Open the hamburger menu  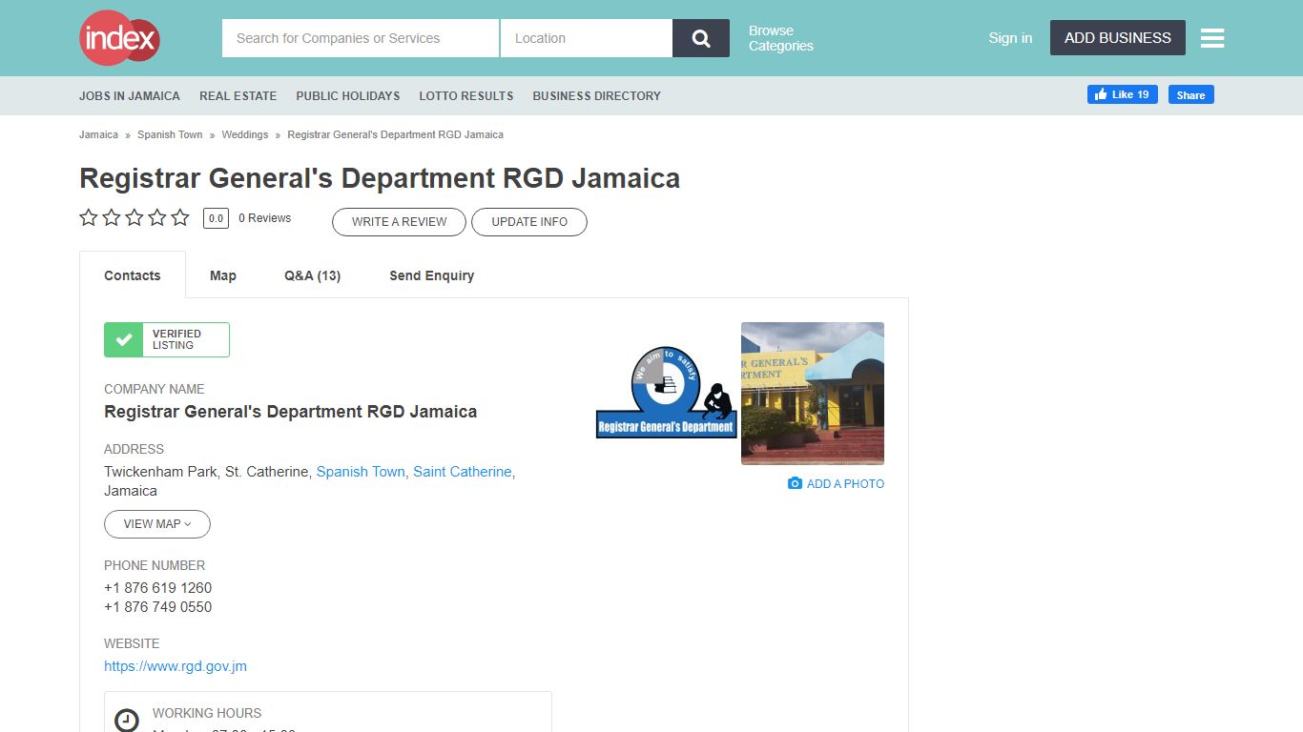1212,38
